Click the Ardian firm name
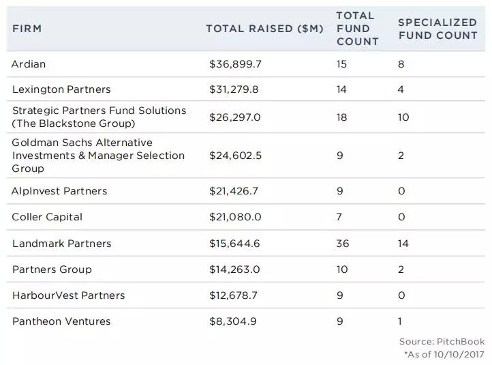492x365 pixels. [28, 63]
